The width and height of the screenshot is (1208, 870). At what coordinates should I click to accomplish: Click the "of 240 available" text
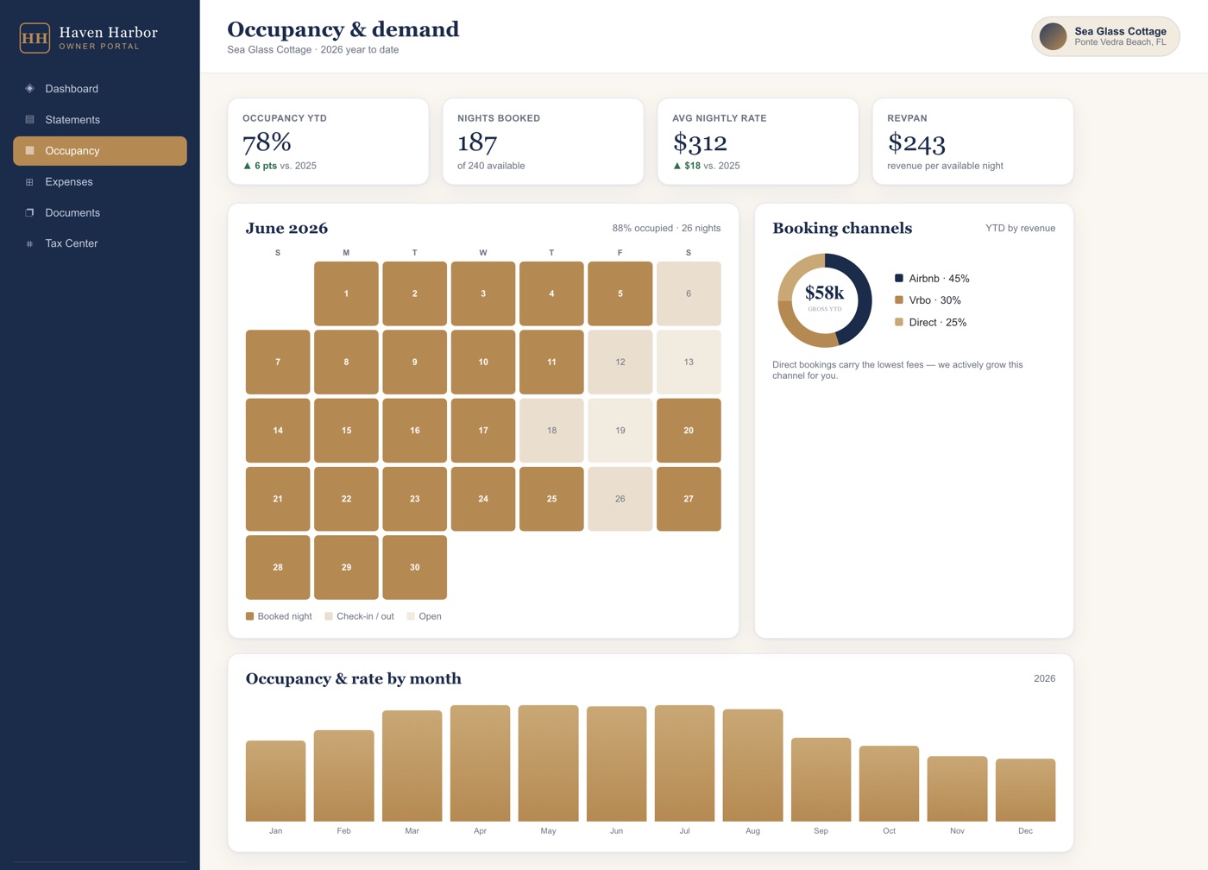click(x=491, y=166)
